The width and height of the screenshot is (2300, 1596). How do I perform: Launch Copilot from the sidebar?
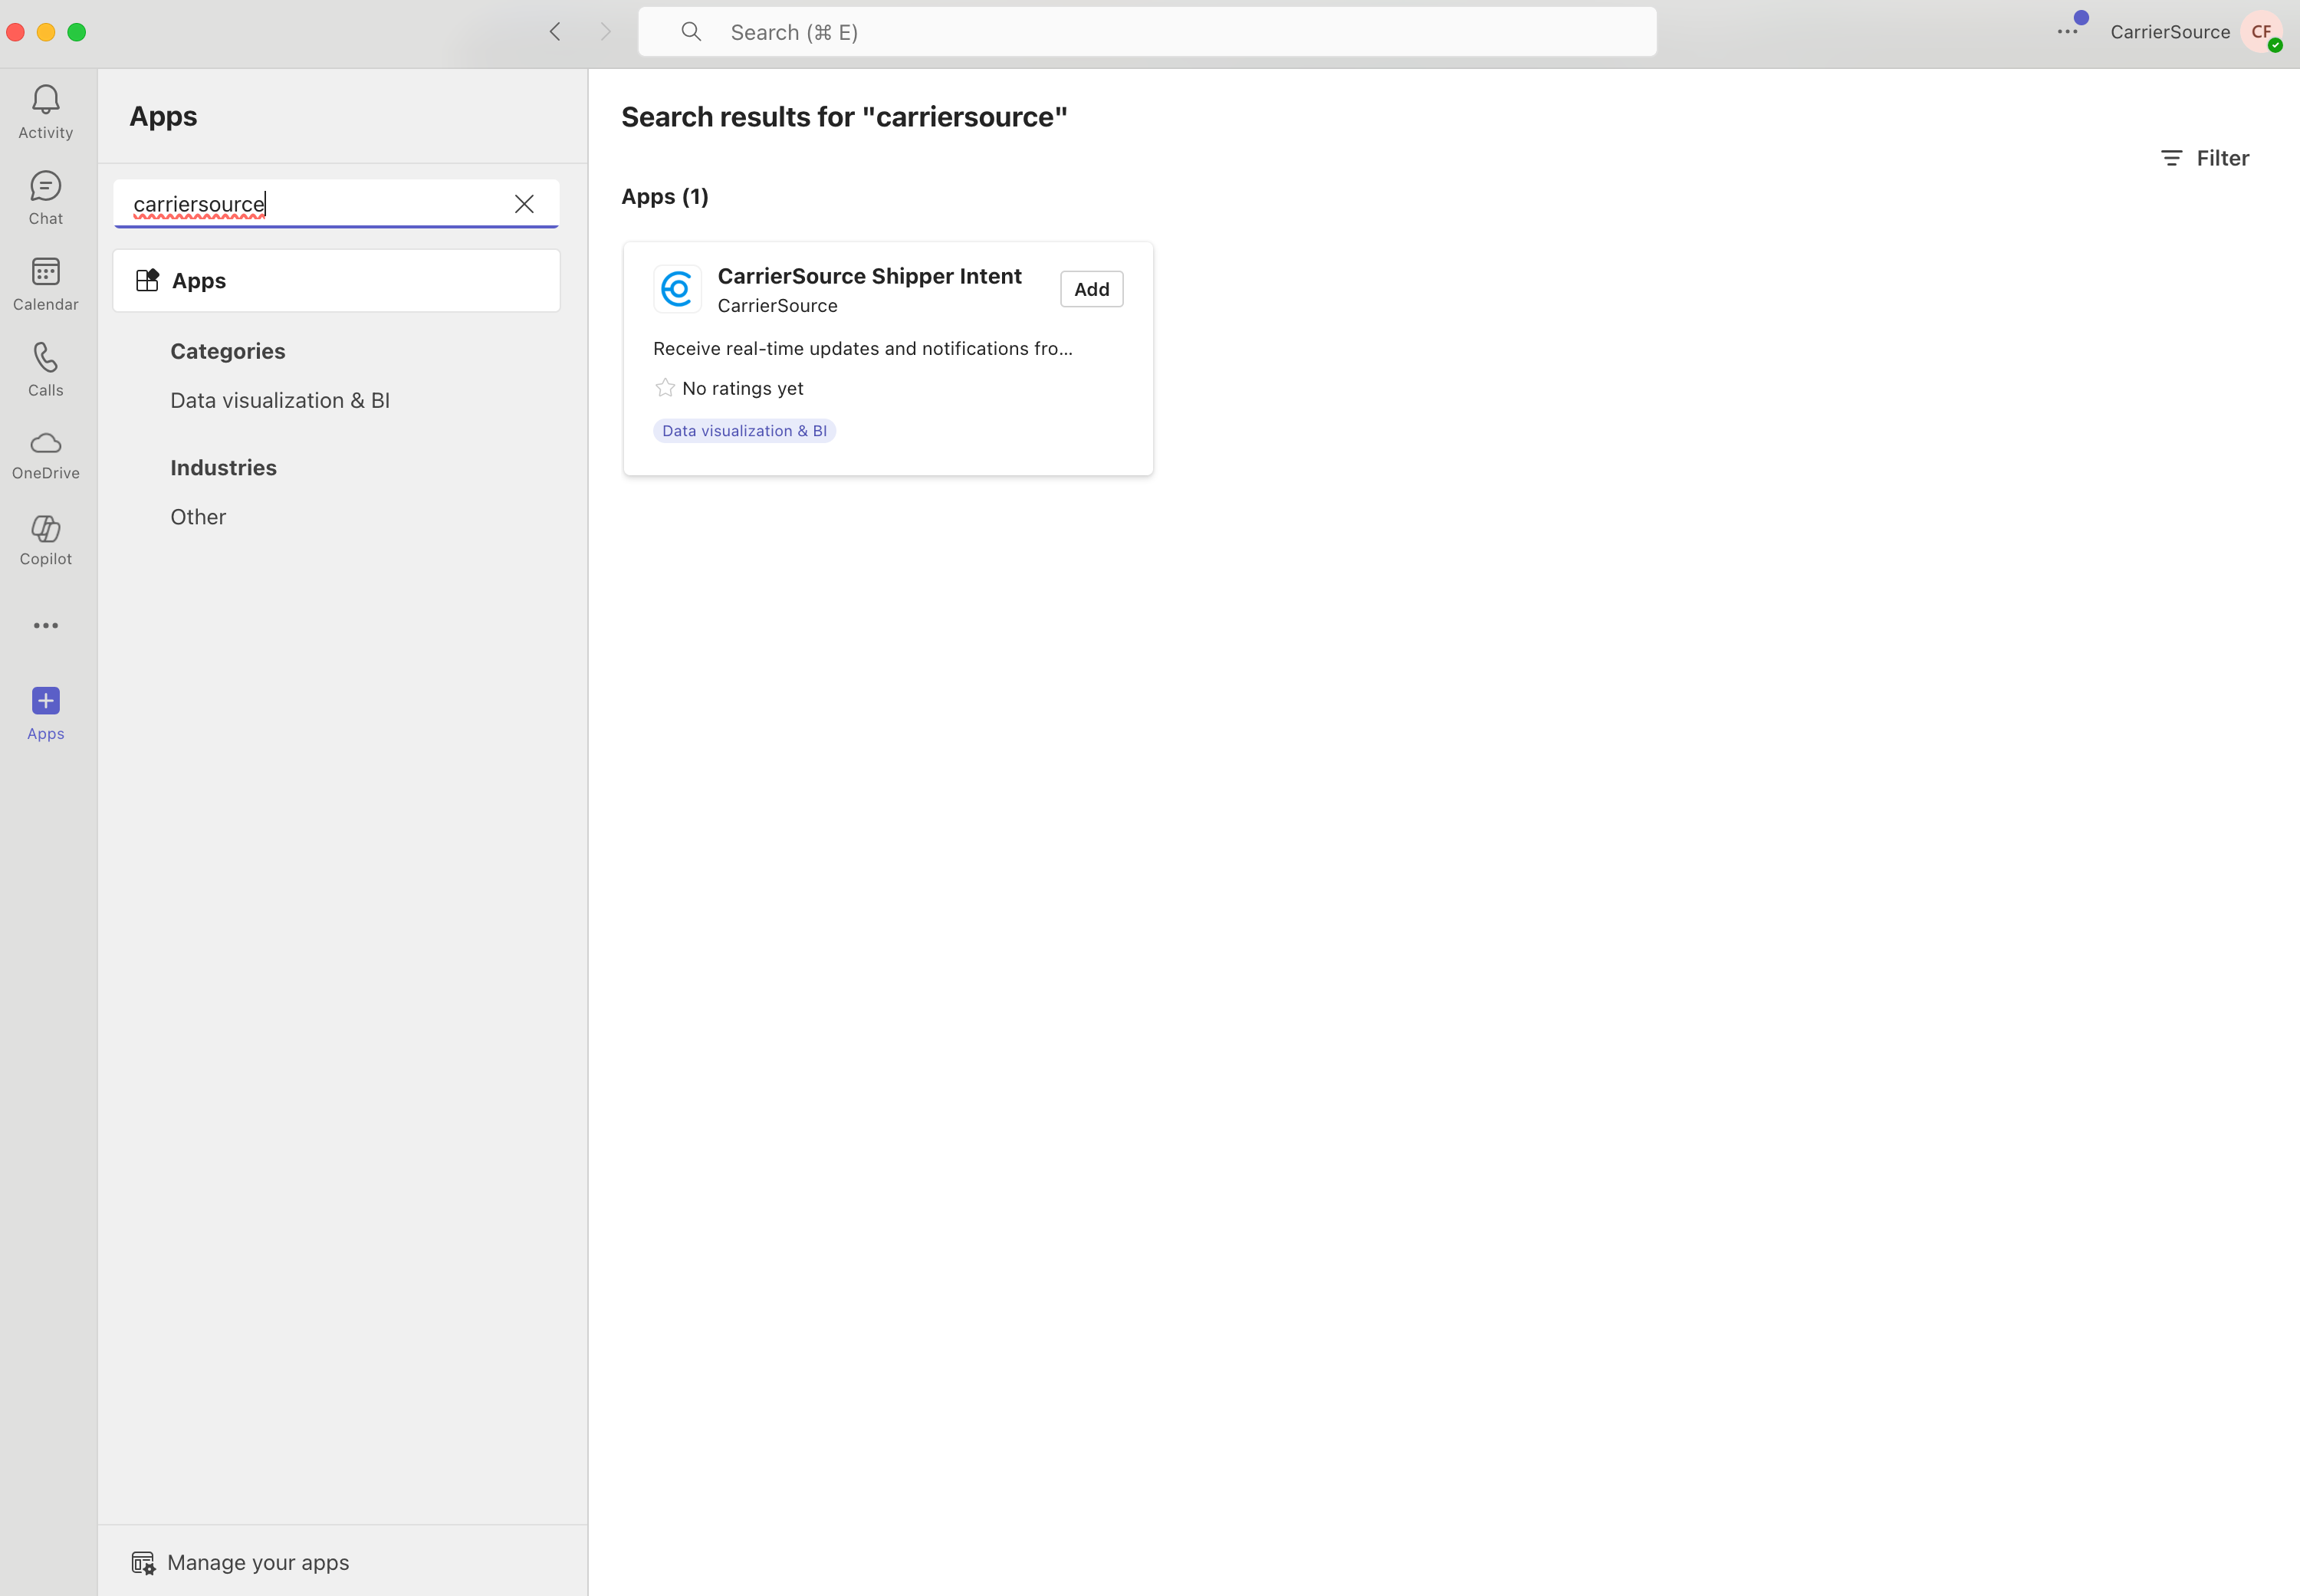(46, 541)
